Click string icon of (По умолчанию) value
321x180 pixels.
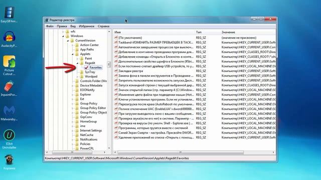click(x=116, y=37)
